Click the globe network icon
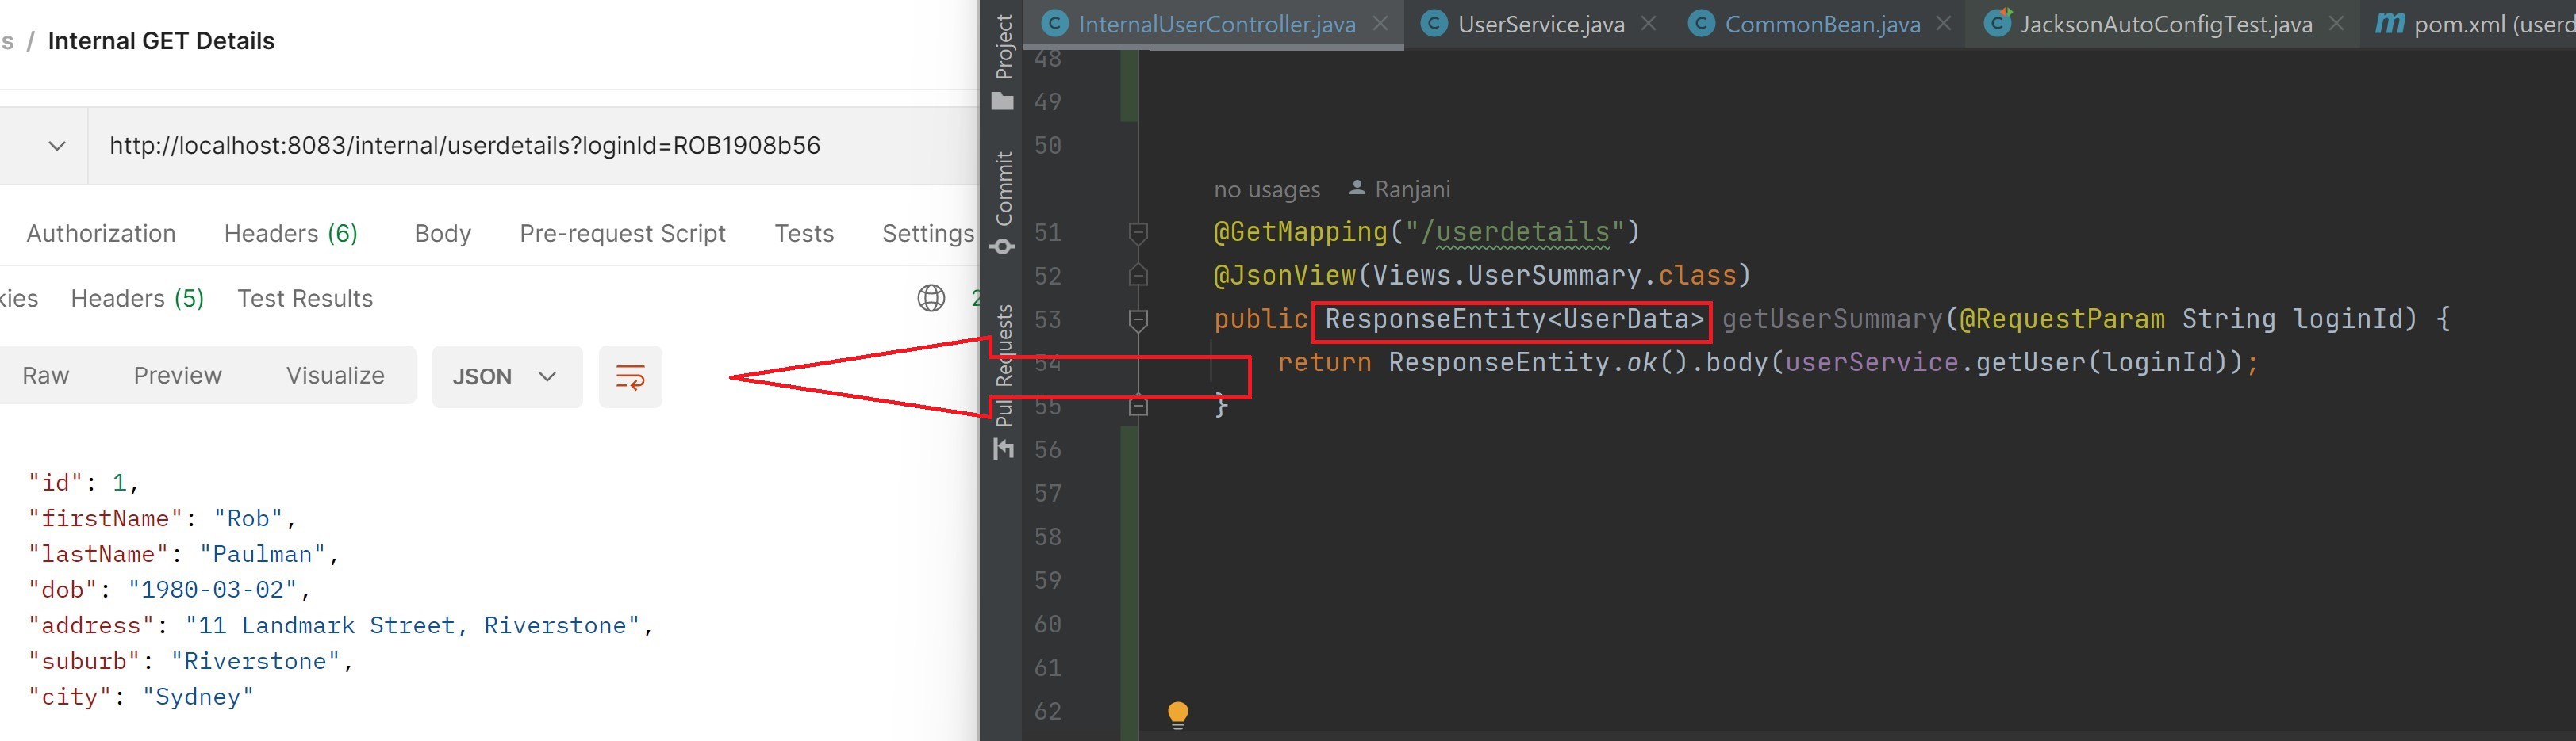Viewport: 2576px width, 741px height. (931, 299)
